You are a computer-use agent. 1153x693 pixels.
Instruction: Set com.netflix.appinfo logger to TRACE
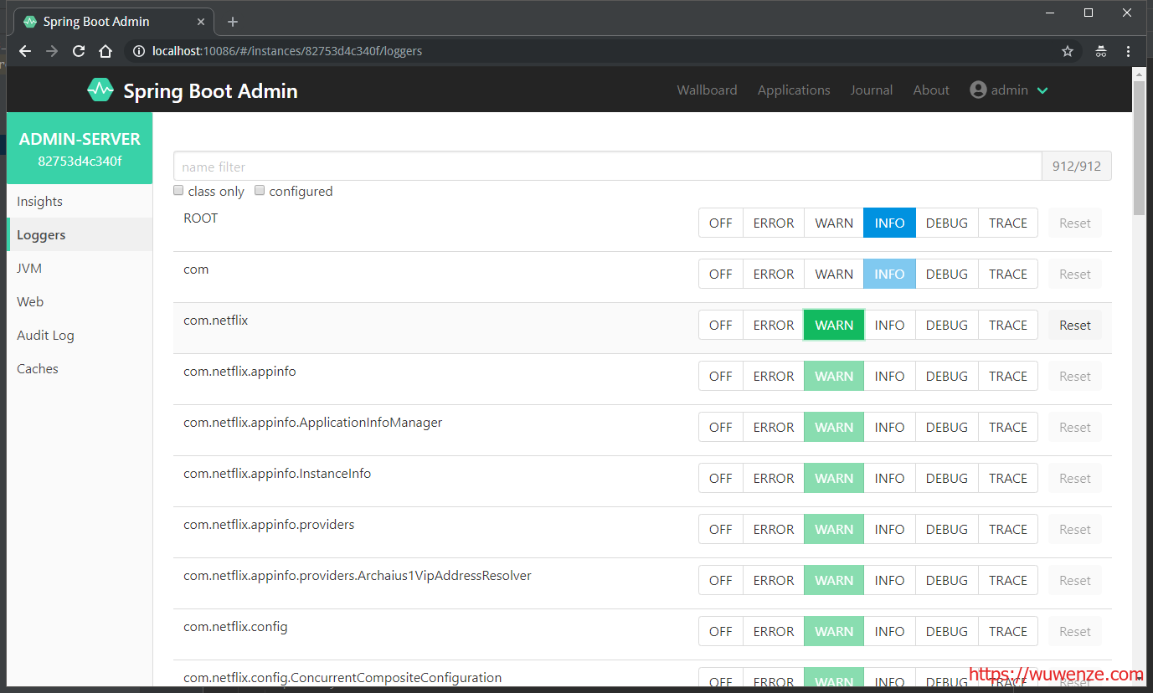click(x=1008, y=376)
